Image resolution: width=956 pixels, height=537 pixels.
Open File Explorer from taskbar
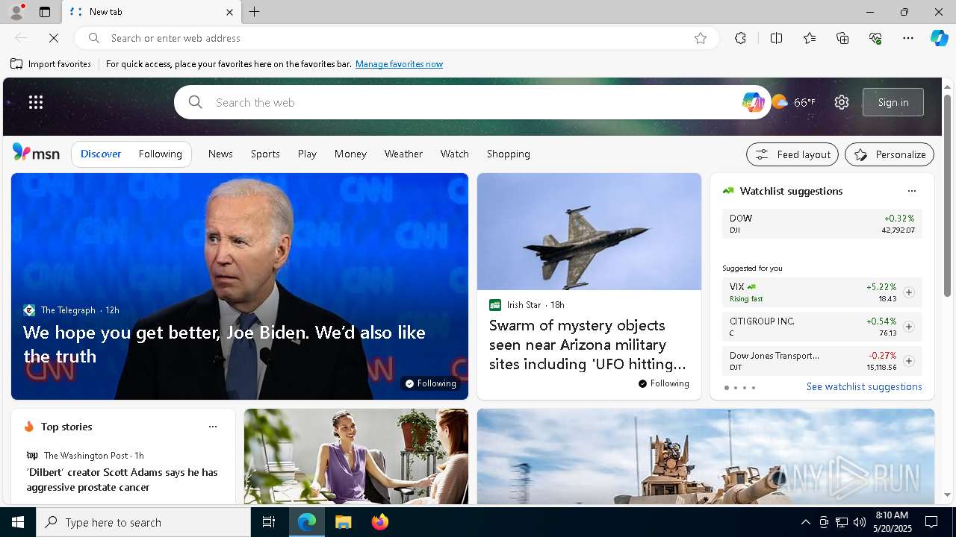(x=343, y=522)
